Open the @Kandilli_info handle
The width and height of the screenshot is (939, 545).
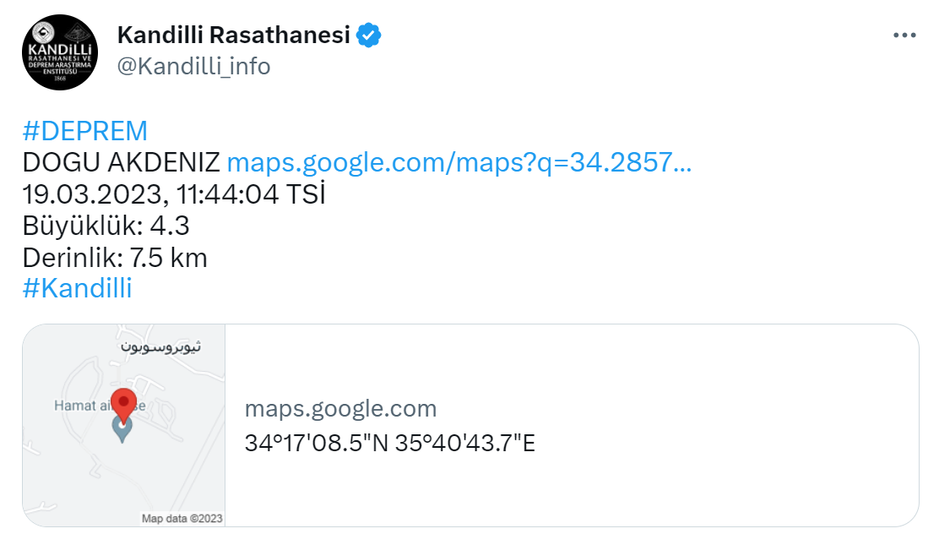(x=193, y=66)
